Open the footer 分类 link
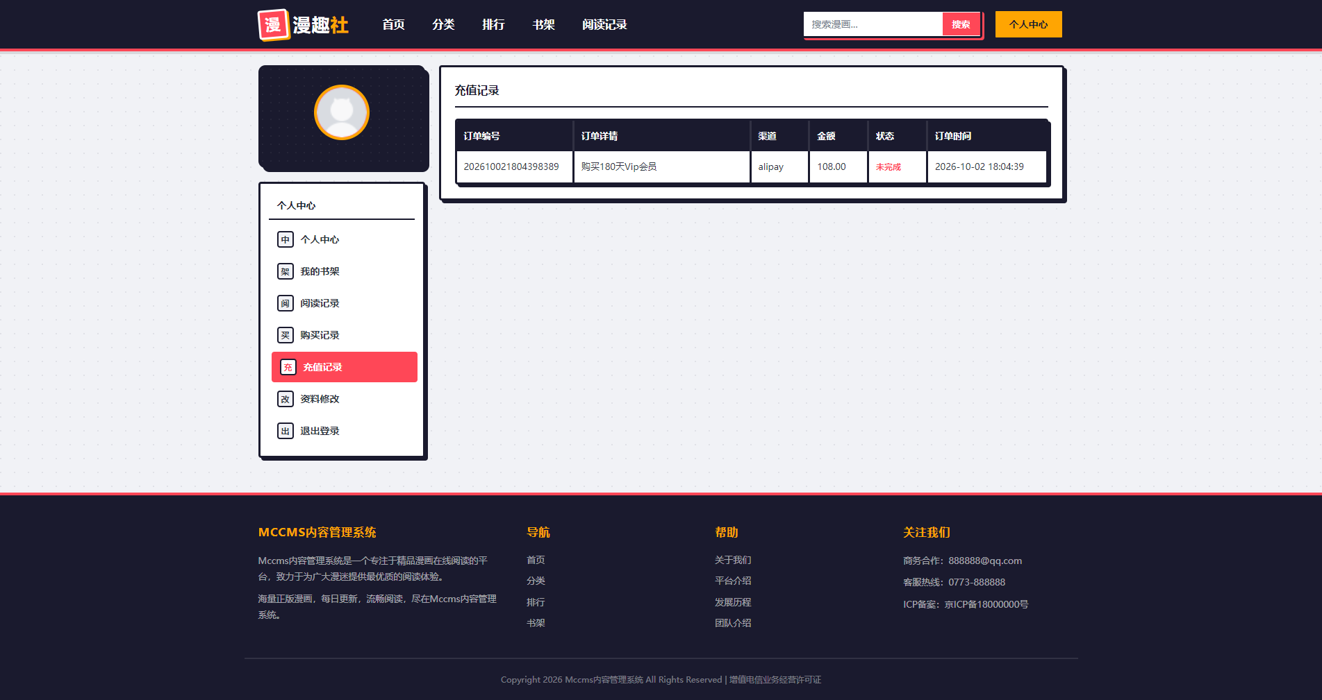This screenshot has height=700, width=1322. pyautogui.click(x=536, y=581)
